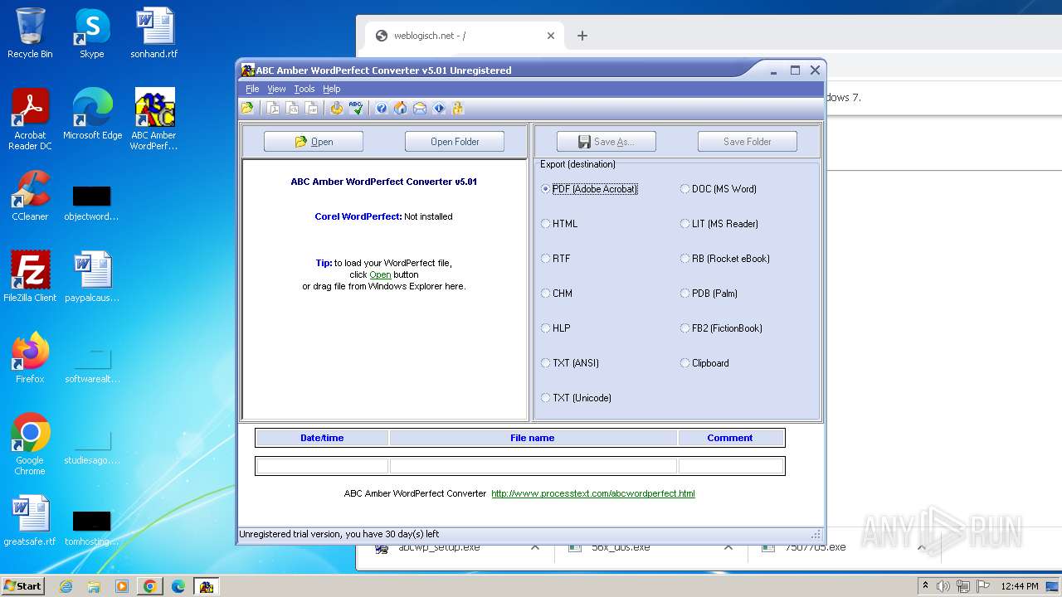Choose CHM export destination
This screenshot has height=597, width=1062.
[557, 294]
